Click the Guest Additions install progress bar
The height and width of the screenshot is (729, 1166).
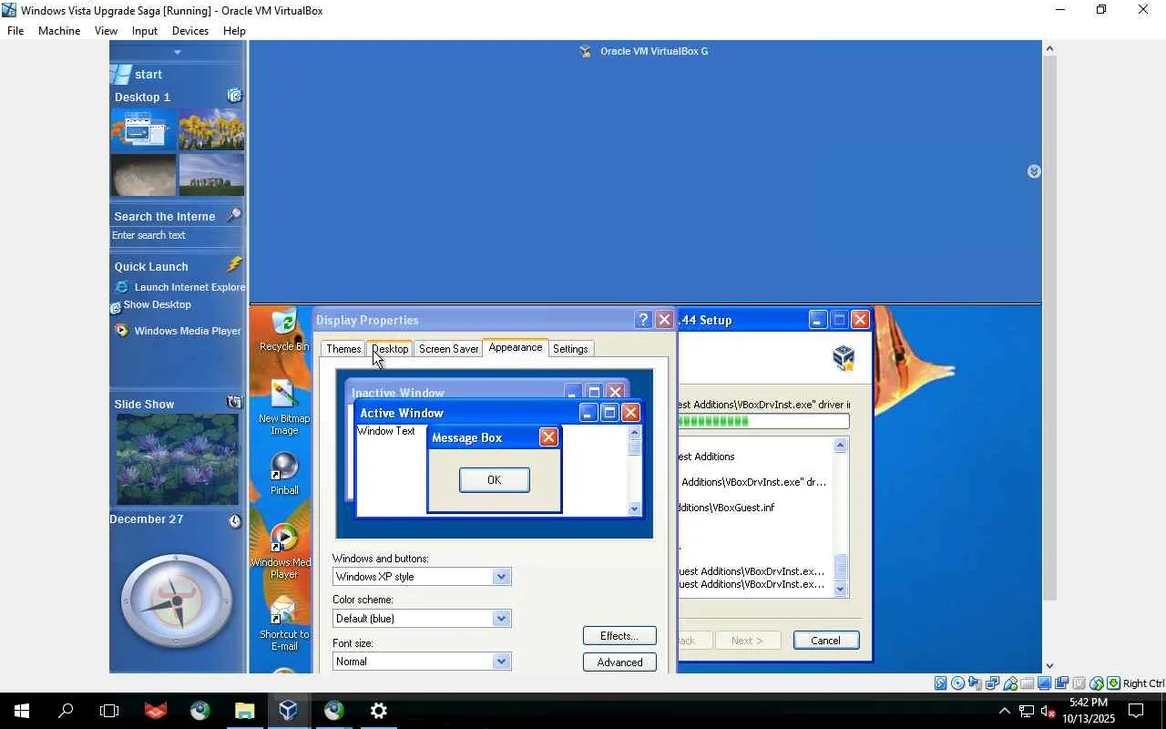(763, 421)
